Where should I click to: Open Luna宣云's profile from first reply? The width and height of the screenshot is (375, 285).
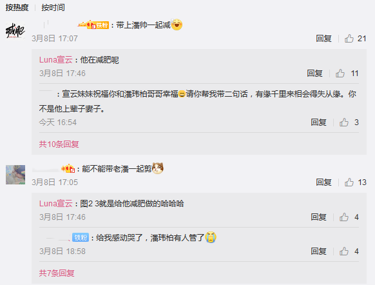(56, 59)
